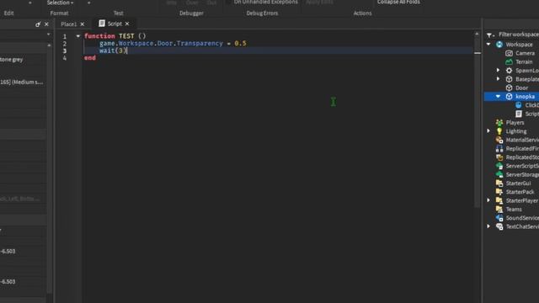Collapse the Workspace tree node
This screenshot has height=303, width=539.
tap(488, 45)
